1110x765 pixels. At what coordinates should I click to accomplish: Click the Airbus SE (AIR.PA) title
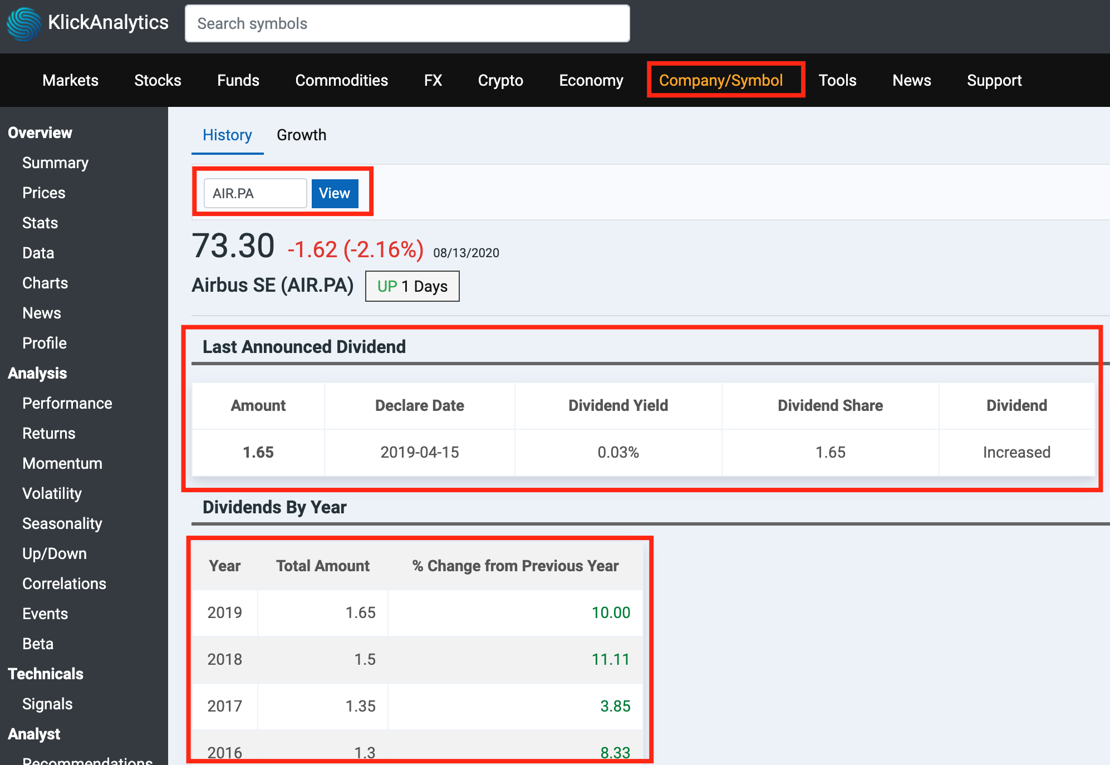[273, 285]
